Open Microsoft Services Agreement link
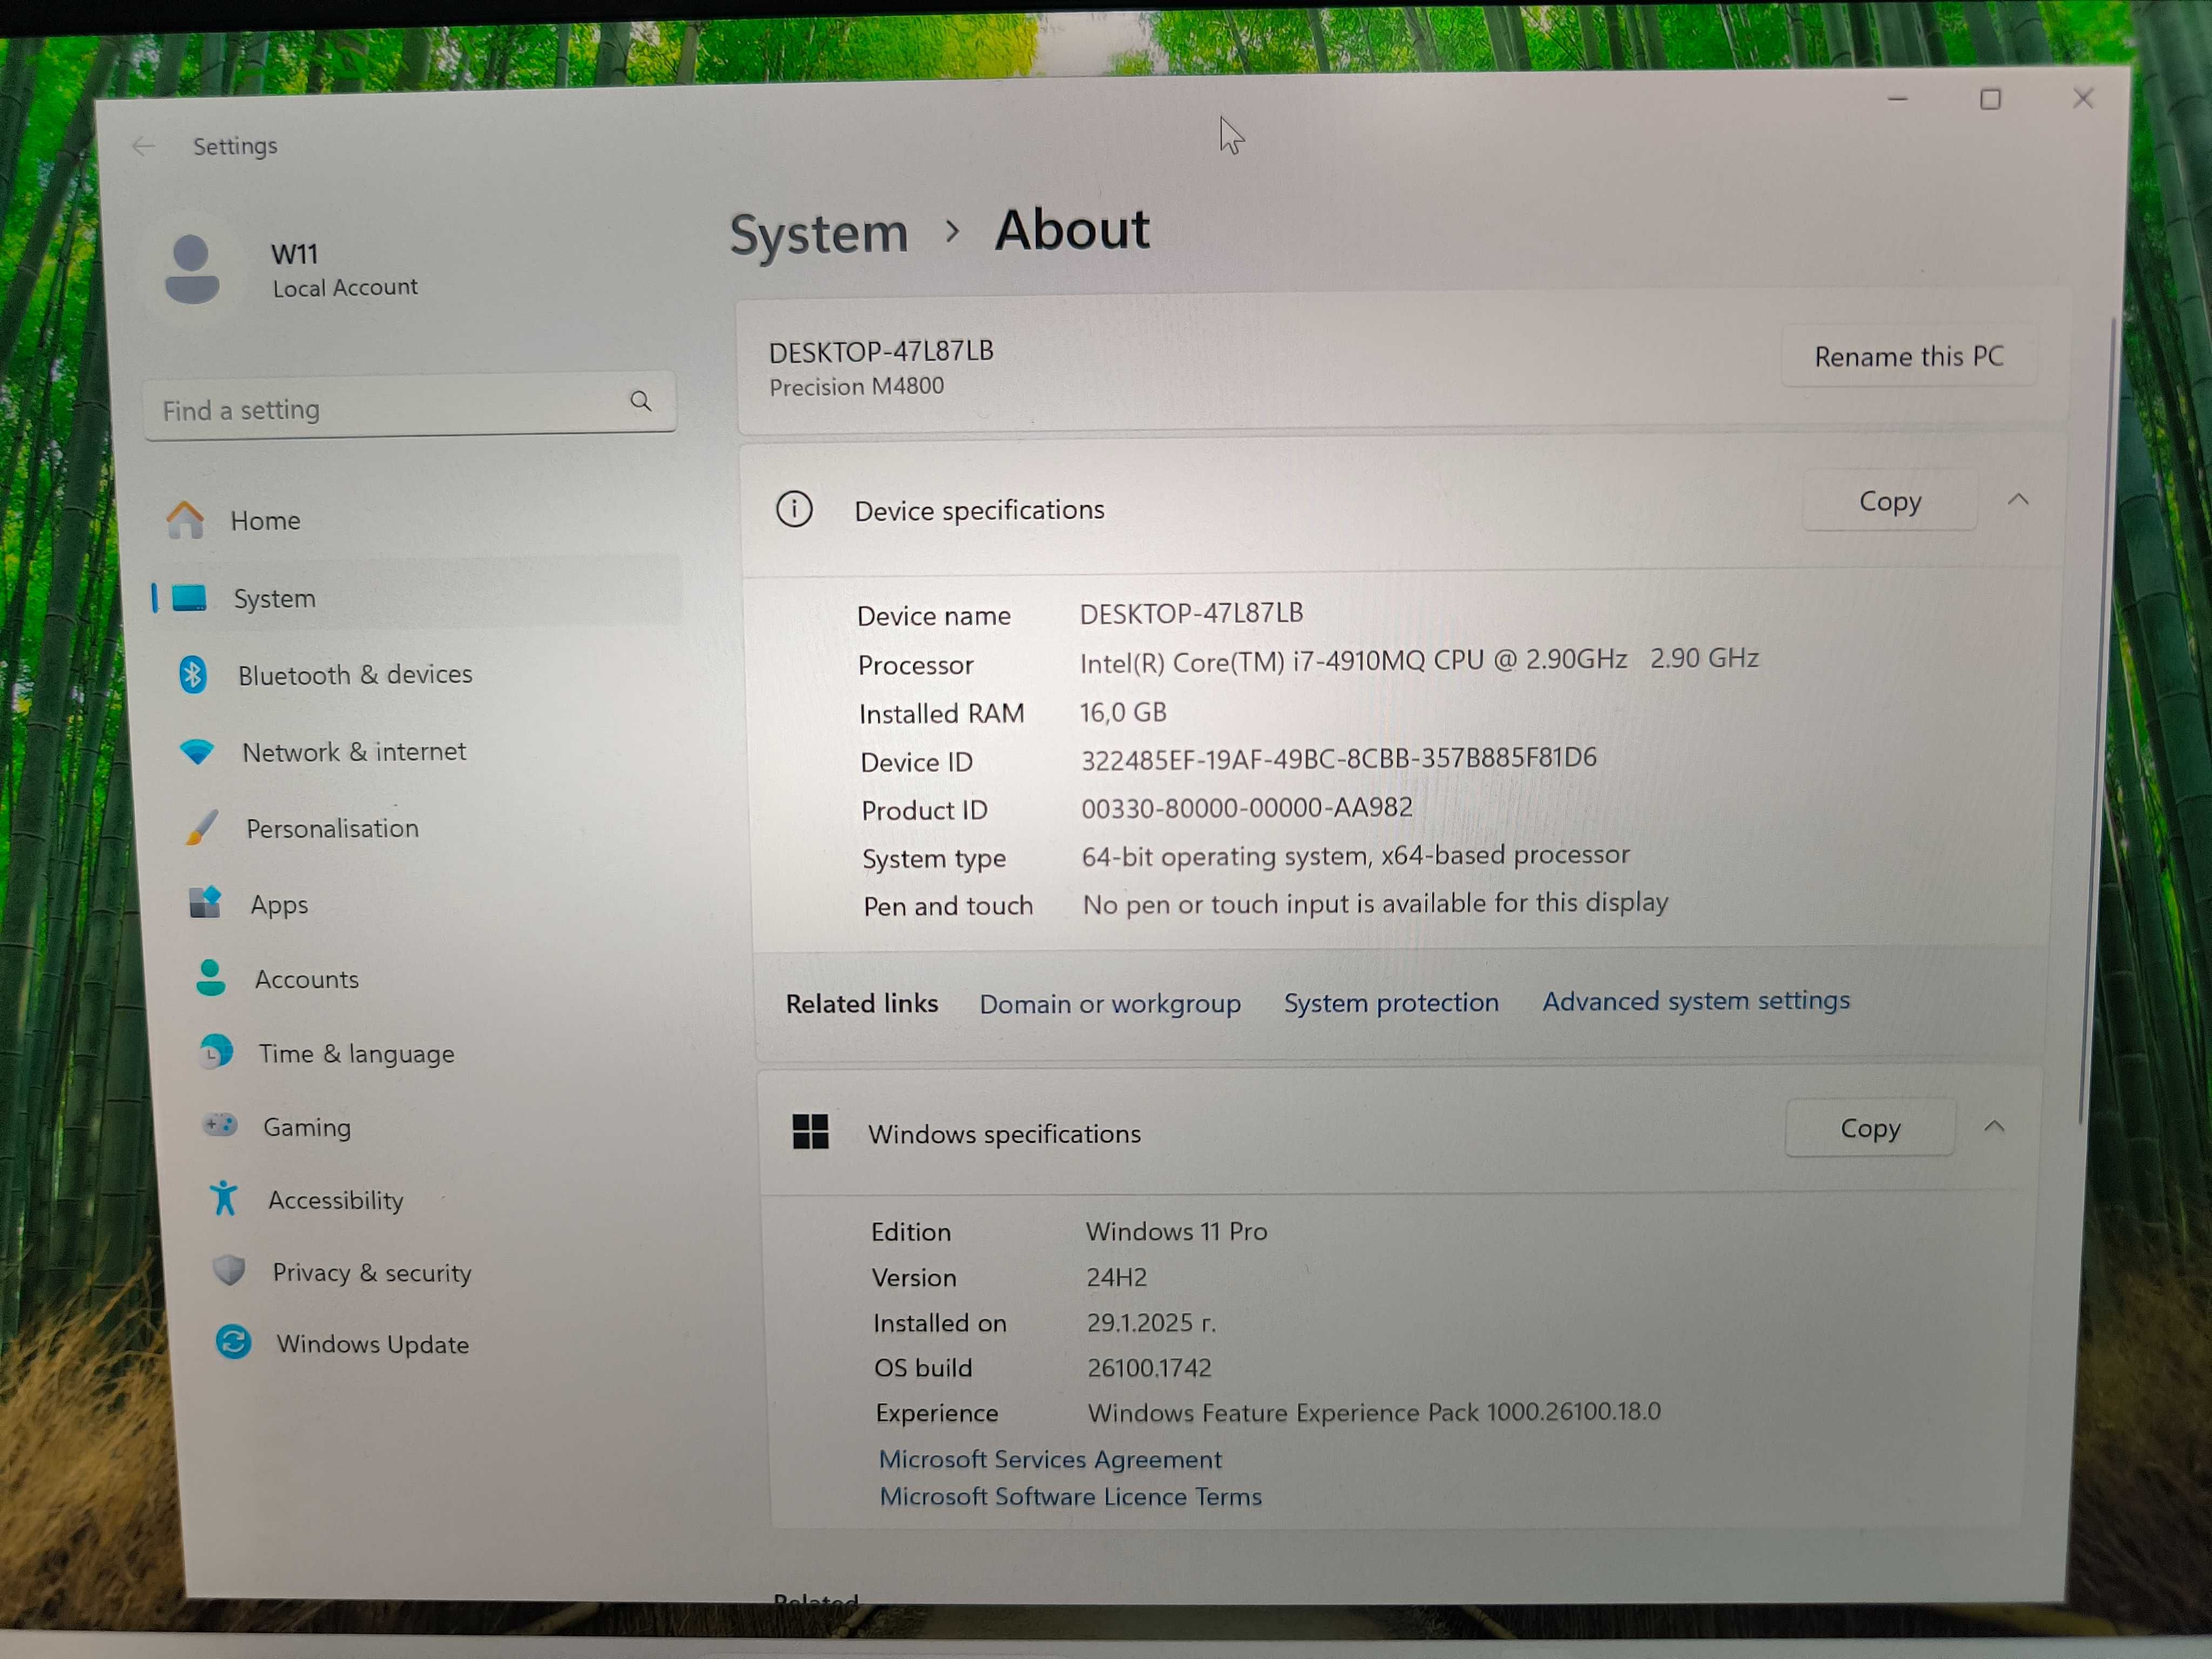 click(x=1050, y=1459)
